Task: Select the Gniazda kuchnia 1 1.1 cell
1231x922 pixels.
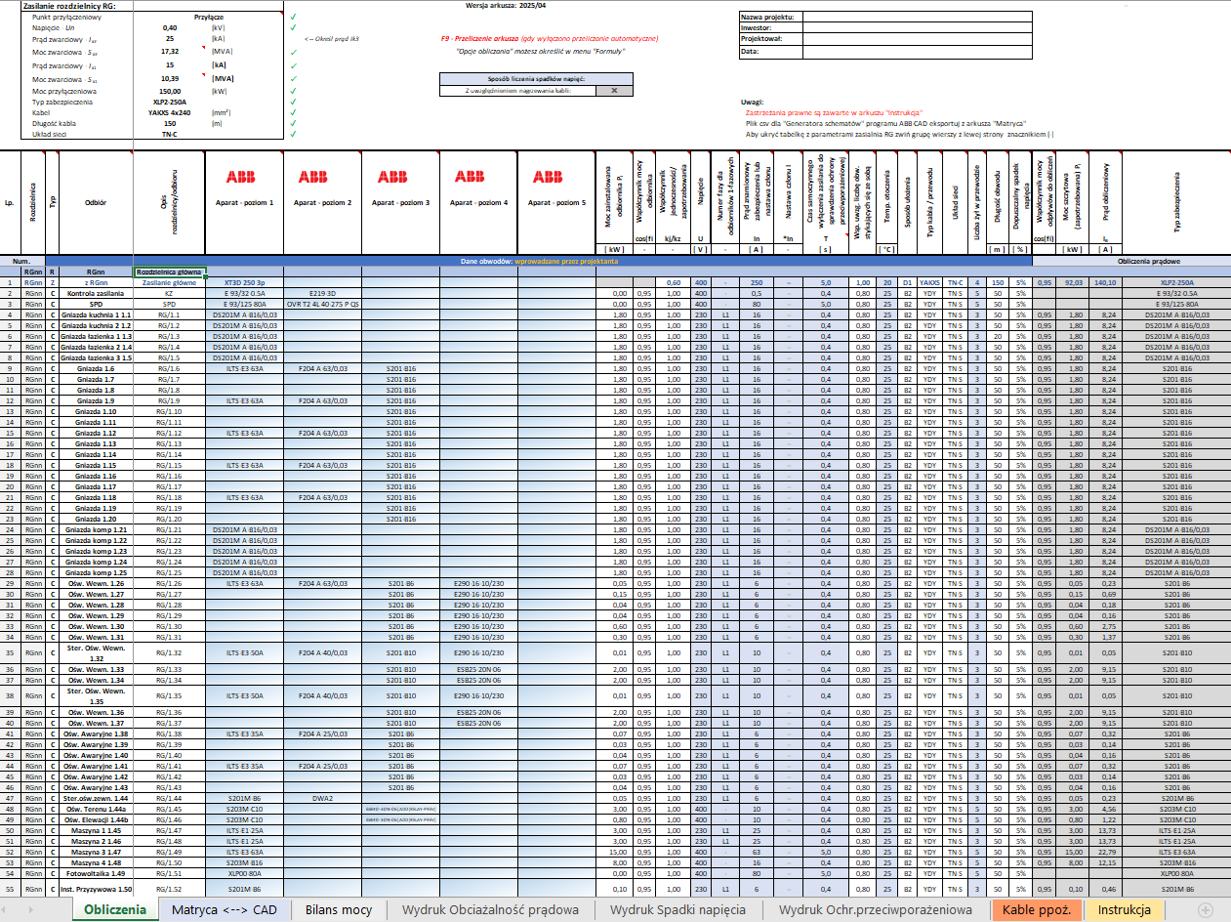Action: click(96, 315)
